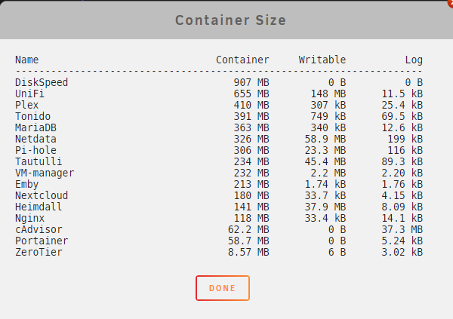The height and width of the screenshot is (319, 453).
Task: Click the Name column header
Action: pos(27,60)
